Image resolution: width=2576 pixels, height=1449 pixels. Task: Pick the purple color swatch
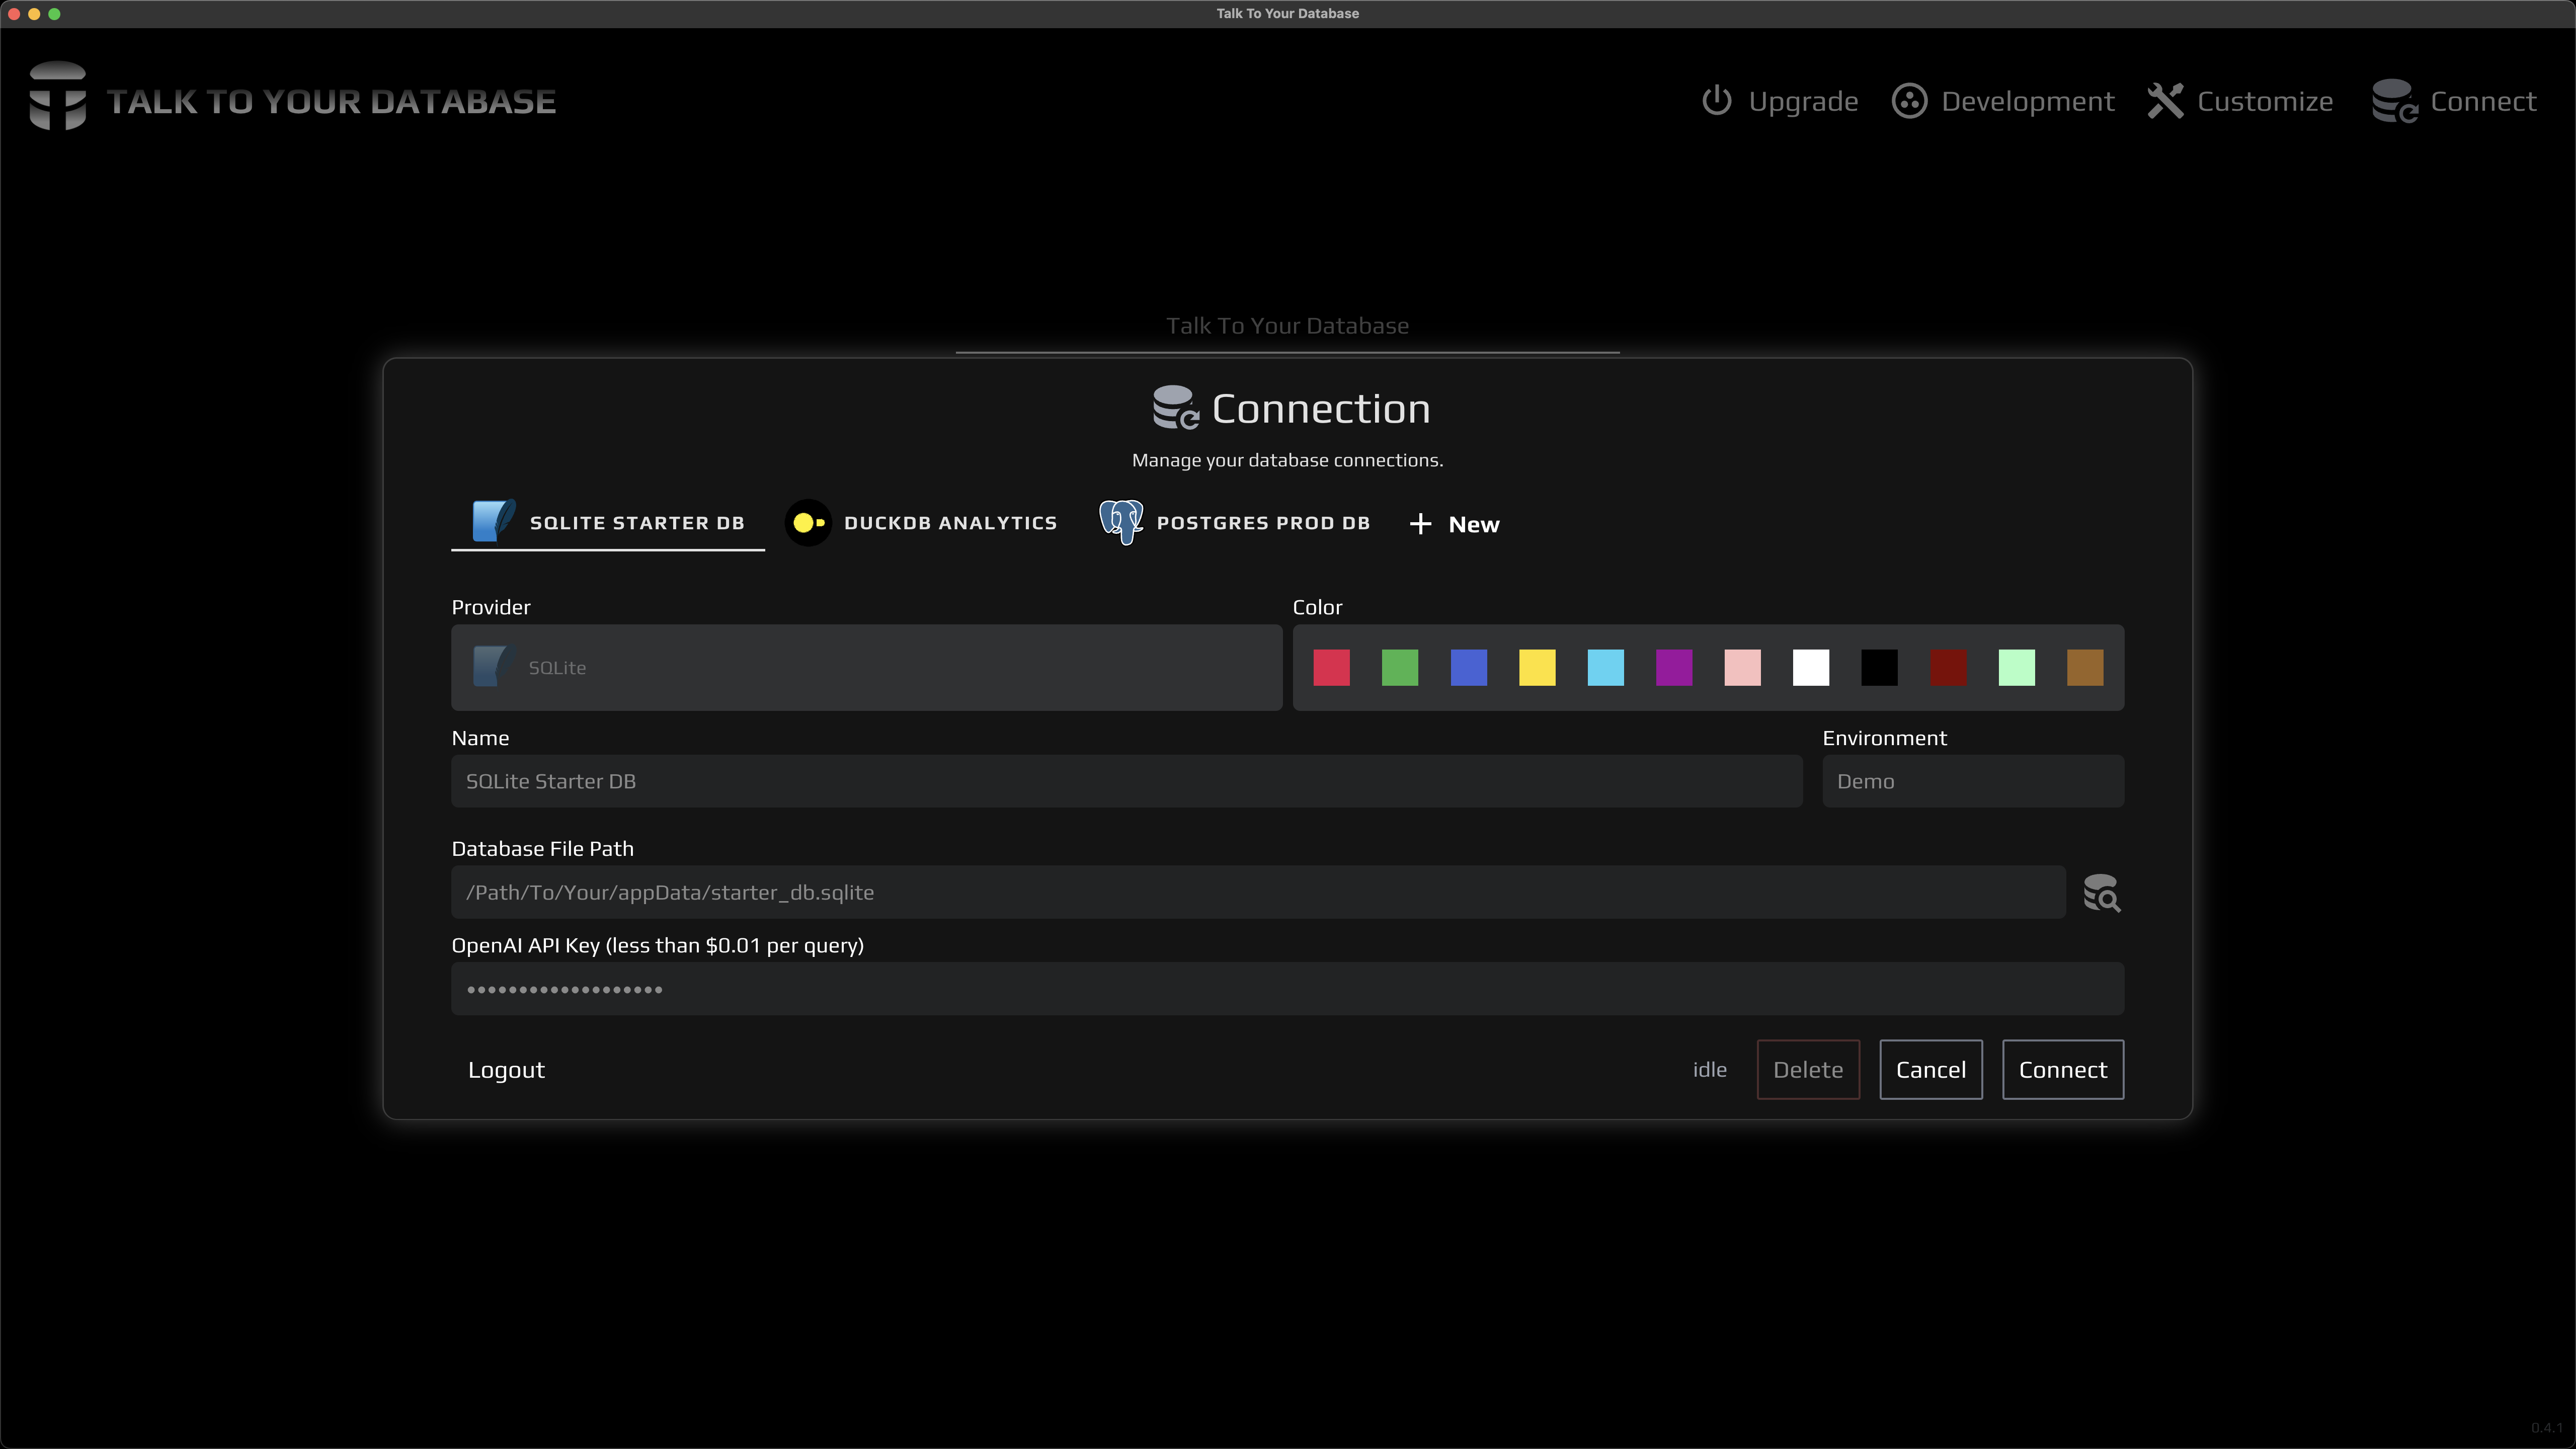[x=1674, y=668]
